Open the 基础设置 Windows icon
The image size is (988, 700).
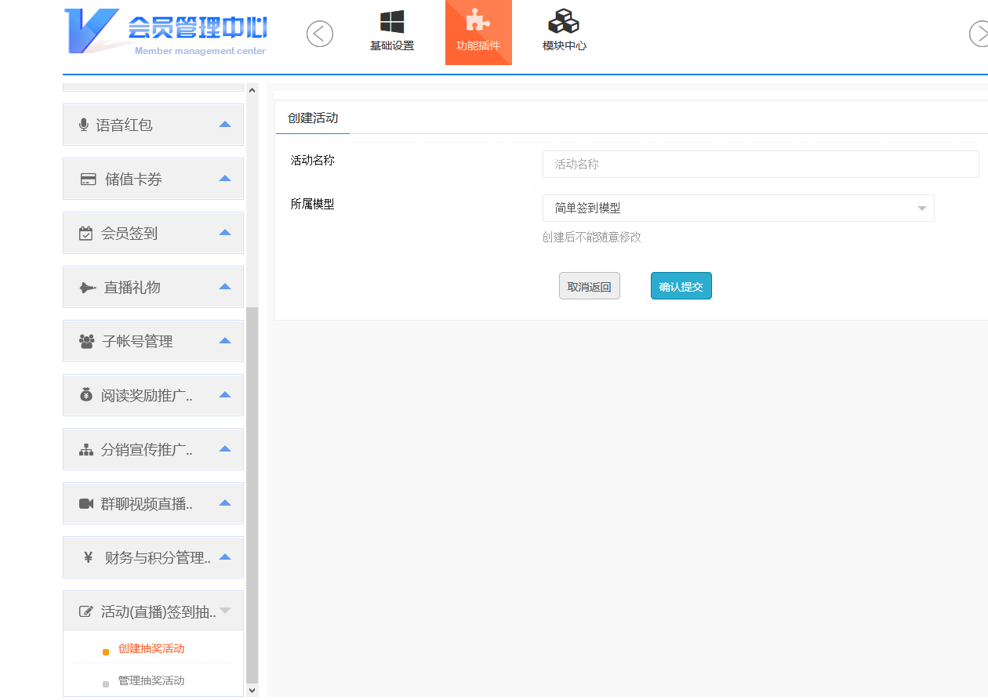[x=392, y=22]
